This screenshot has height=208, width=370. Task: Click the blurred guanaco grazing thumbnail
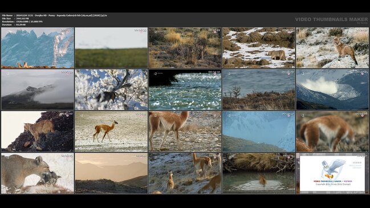click(332, 132)
